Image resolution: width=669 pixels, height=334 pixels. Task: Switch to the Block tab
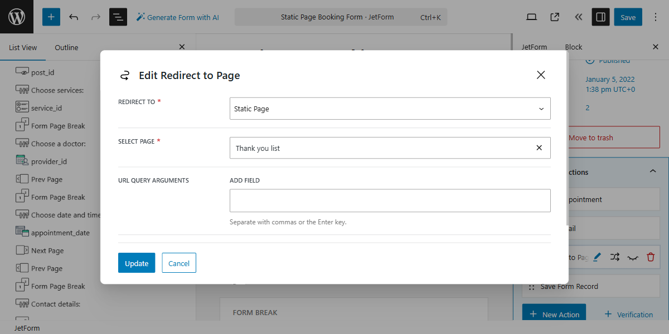pyautogui.click(x=573, y=47)
